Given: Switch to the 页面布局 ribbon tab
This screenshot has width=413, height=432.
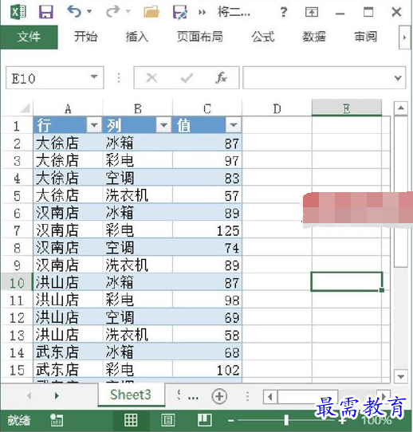Looking at the screenshot, I should 200,37.
